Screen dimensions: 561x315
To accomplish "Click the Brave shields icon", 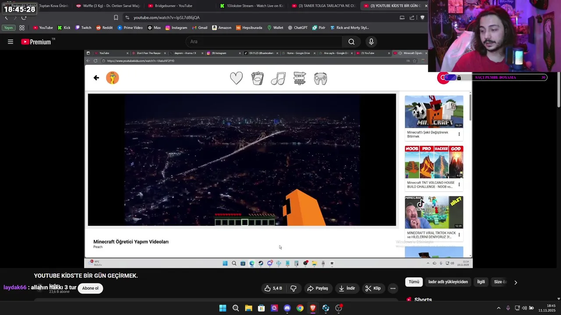I will pyautogui.click(x=423, y=17).
